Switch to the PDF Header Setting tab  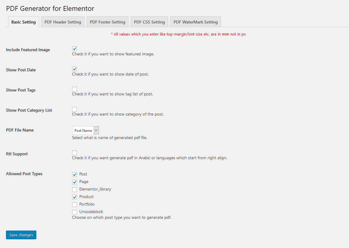63,22
